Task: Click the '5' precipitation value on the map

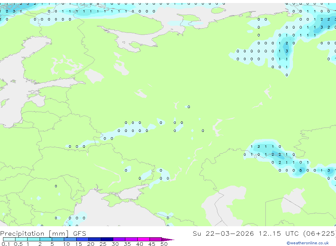Action: coord(301,170)
